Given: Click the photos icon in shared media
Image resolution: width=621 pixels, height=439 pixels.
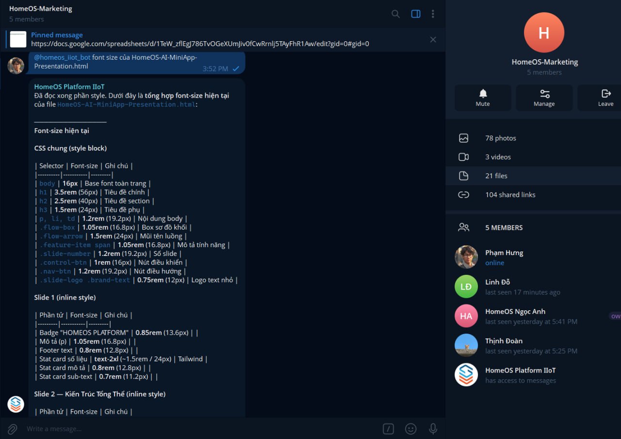Looking at the screenshot, I should tap(464, 138).
